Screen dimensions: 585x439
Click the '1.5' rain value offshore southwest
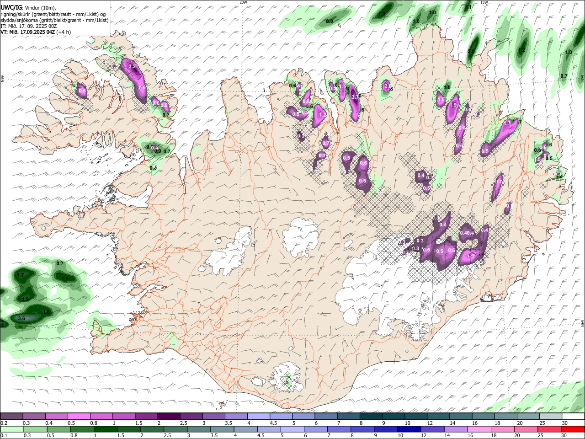(65, 278)
